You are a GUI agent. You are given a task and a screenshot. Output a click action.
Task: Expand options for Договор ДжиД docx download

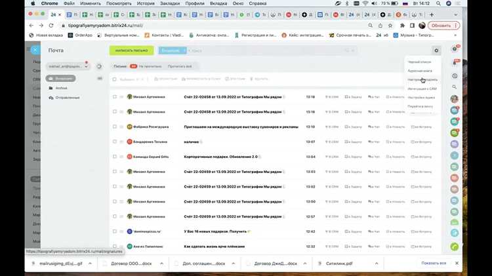pyautogui.click(x=304, y=264)
